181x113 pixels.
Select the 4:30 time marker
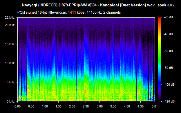coord(140,106)
